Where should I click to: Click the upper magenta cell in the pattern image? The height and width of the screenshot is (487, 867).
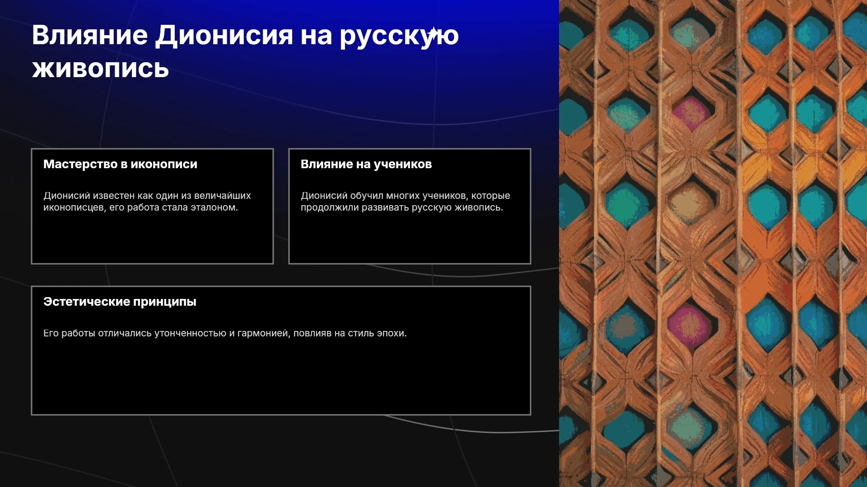pos(689,112)
